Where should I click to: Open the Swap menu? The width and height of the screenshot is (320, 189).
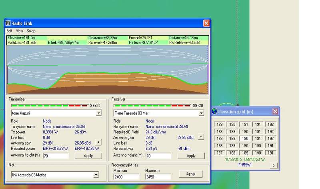click(x=31, y=31)
